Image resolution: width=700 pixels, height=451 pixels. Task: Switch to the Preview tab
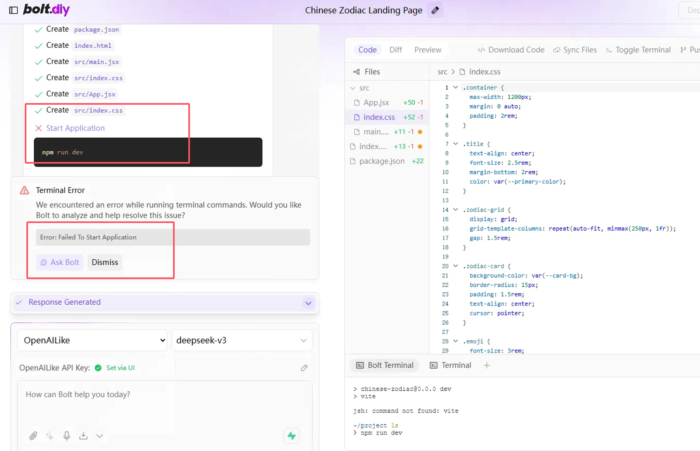[x=428, y=50]
